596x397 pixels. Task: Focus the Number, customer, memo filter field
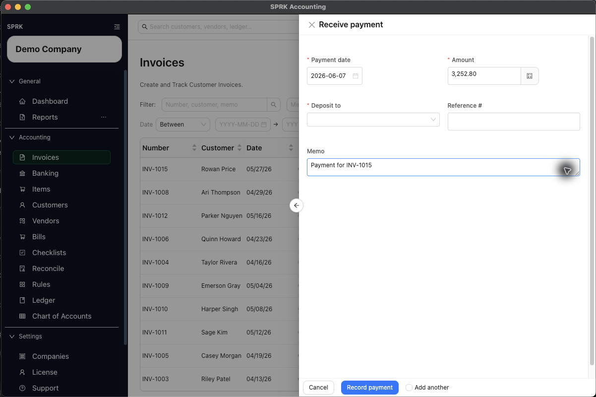click(x=214, y=105)
